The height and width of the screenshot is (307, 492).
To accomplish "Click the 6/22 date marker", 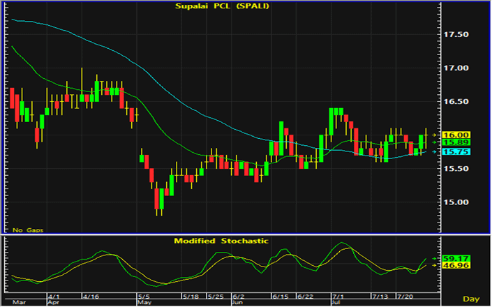I will click(x=305, y=297).
